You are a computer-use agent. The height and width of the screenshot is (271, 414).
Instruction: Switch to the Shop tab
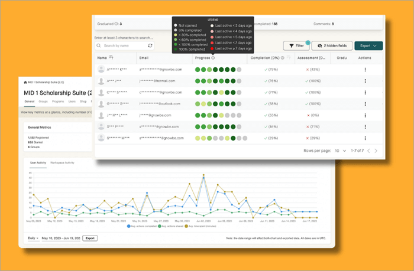[x=83, y=102]
